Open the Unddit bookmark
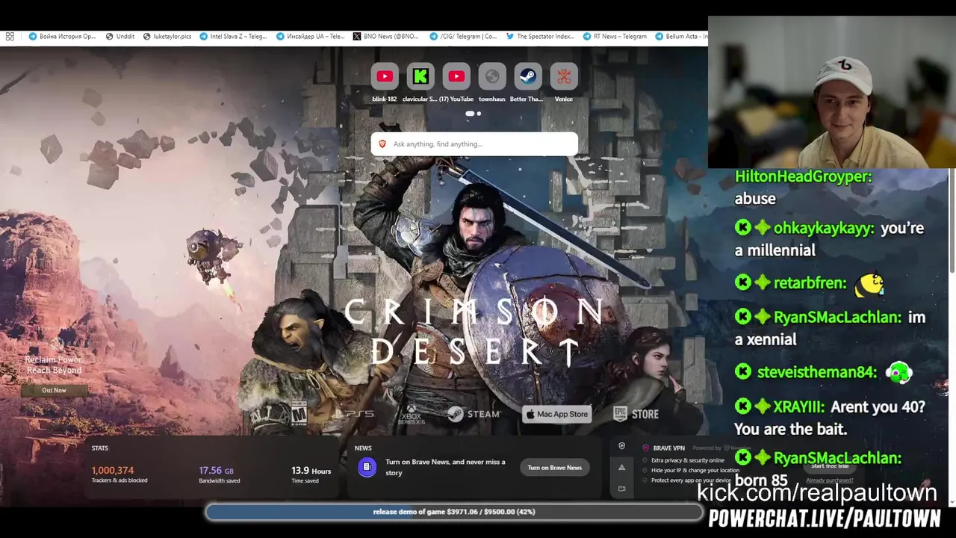Screen dimensions: 956x538 tap(120, 36)
